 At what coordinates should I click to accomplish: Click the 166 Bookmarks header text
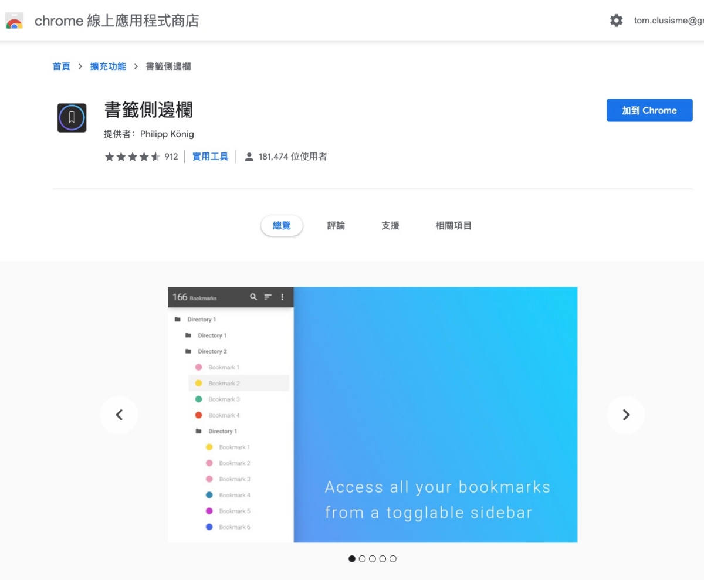click(x=195, y=297)
